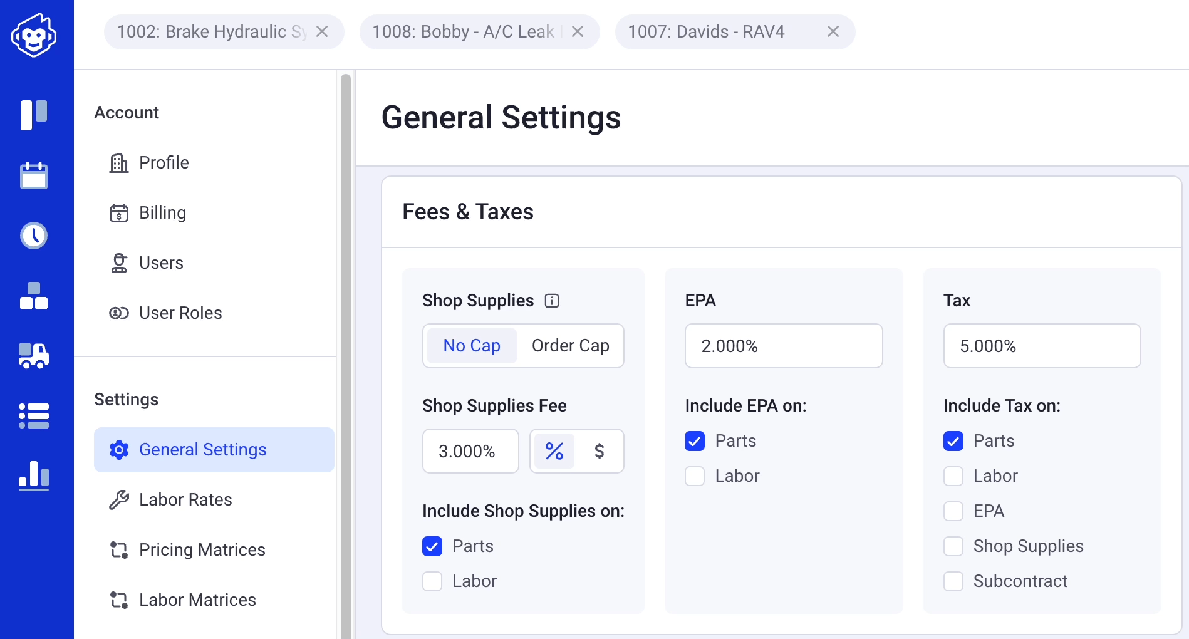This screenshot has height=639, width=1189.
Task: Enable Labor under Include EPA on
Action: pos(694,475)
